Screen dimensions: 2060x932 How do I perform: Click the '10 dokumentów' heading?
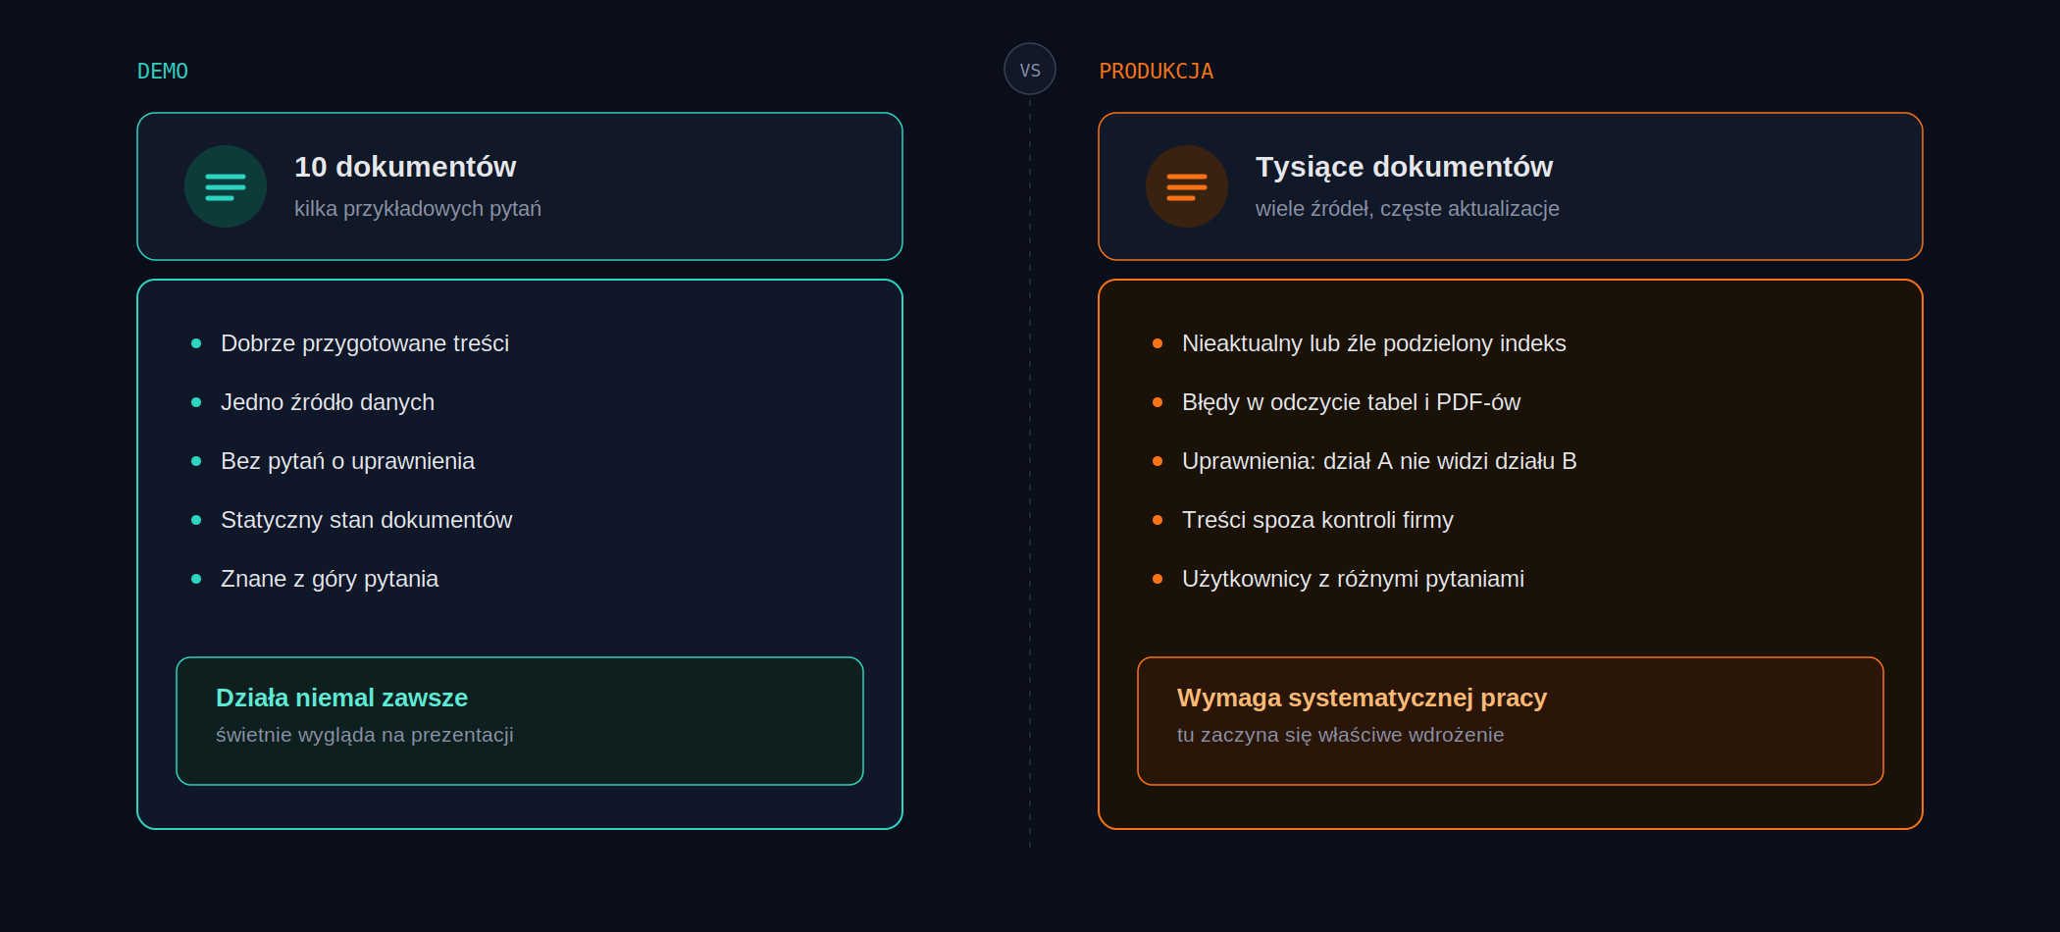(x=405, y=167)
